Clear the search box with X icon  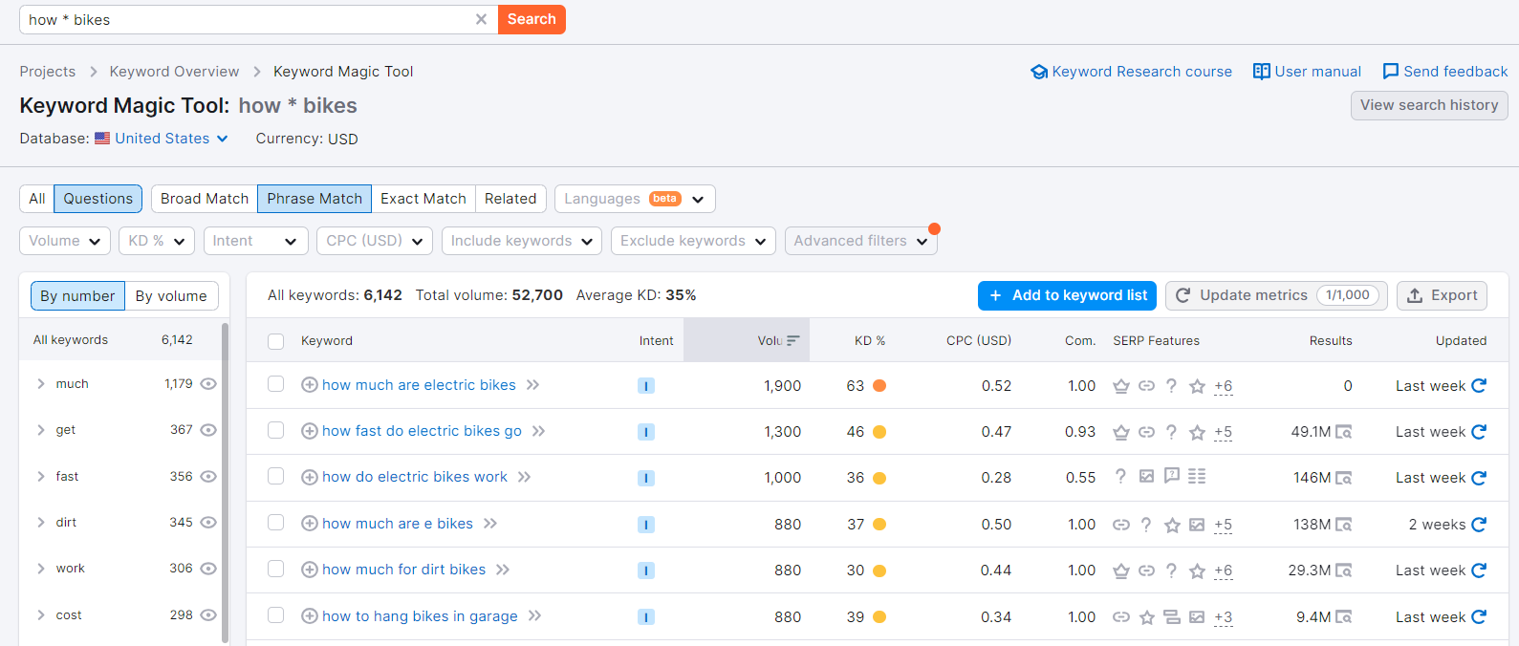point(481,19)
